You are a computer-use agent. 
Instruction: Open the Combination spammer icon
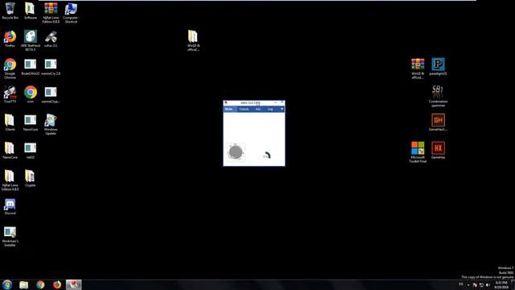(x=438, y=97)
